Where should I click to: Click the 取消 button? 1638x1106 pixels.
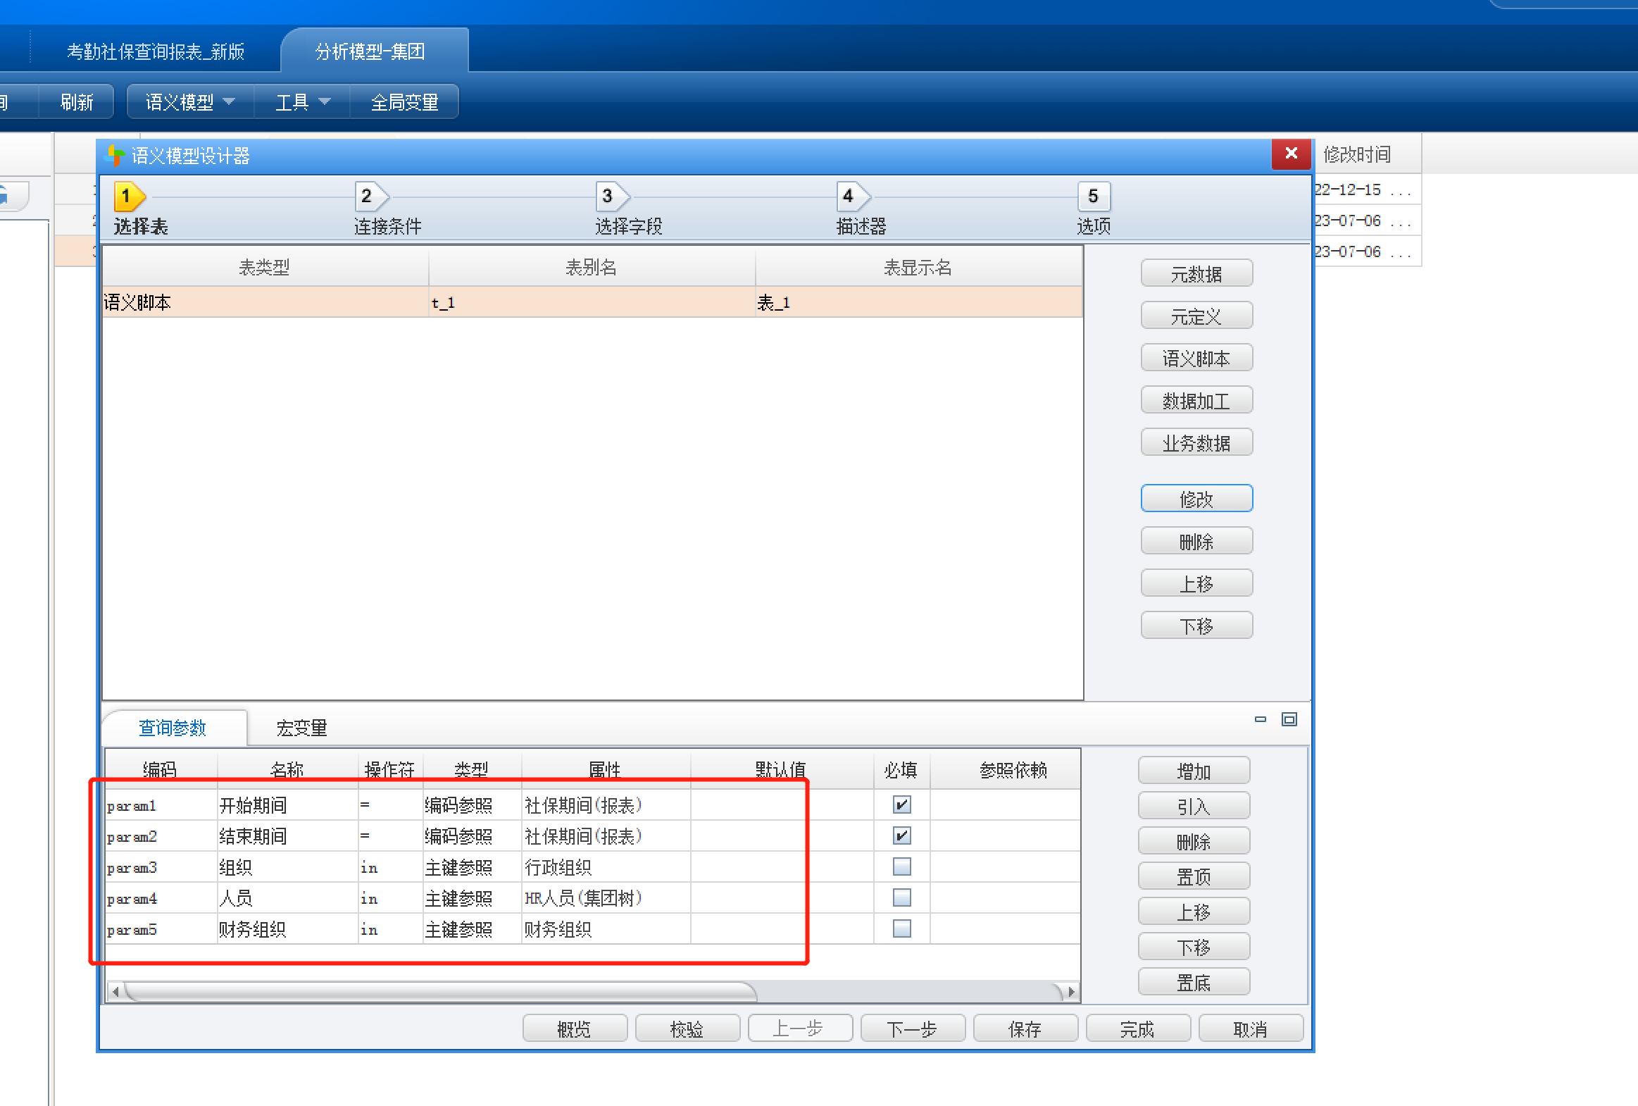[x=1251, y=1029]
